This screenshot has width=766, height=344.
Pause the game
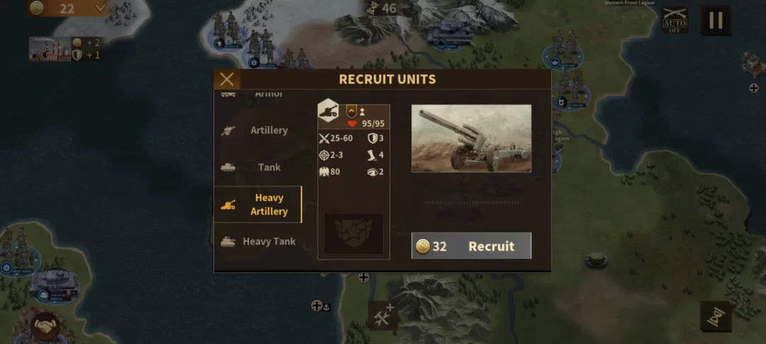point(716,20)
